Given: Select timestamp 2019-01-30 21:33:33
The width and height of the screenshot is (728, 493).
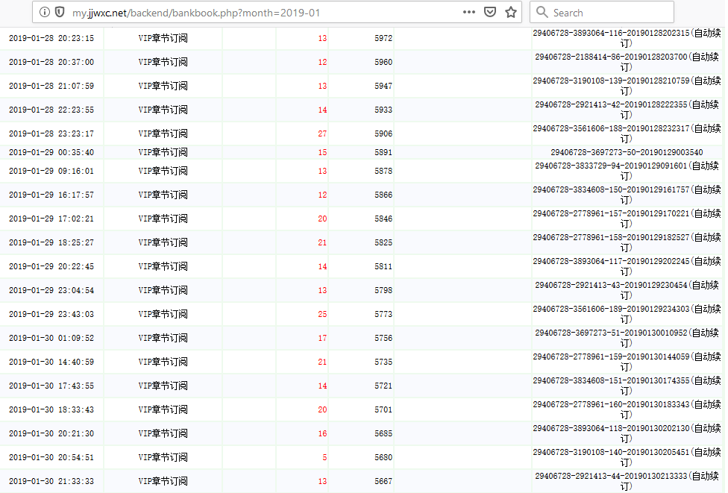Looking at the screenshot, I should coord(51,481).
